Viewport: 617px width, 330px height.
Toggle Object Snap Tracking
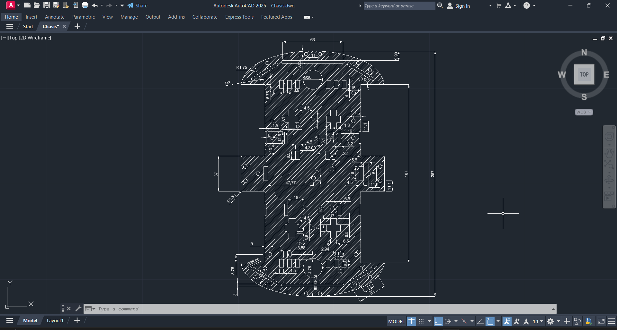[x=480, y=321]
